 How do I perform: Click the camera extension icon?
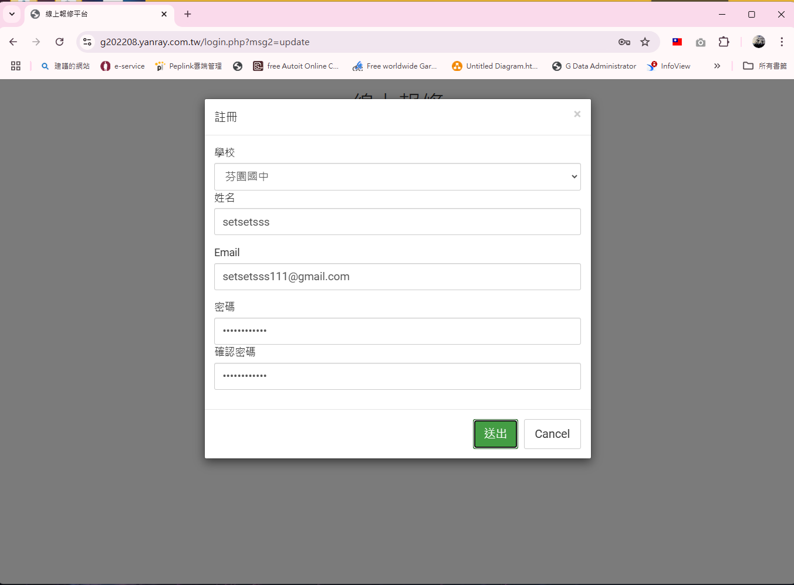701,42
